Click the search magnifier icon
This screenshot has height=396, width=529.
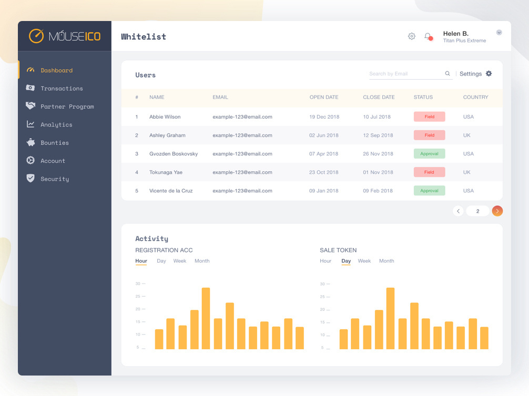coord(447,74)
